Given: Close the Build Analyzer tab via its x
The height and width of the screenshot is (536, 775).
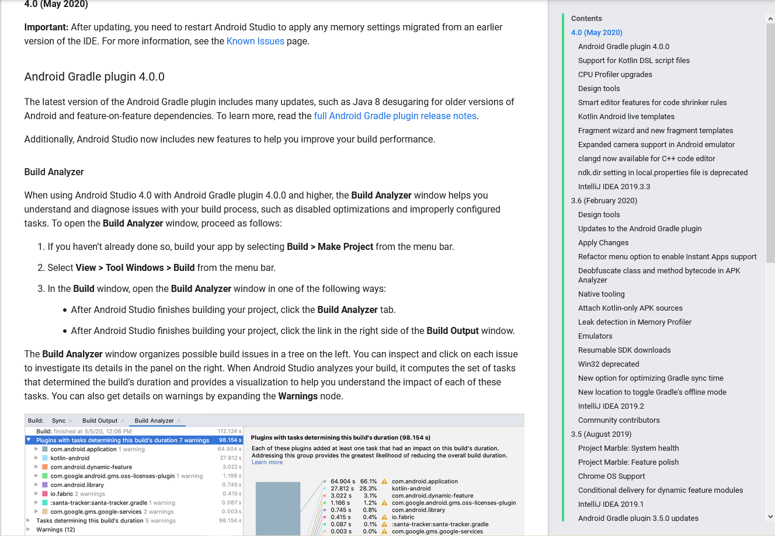Looking at the screenshot, I should [x=179, y=421].
